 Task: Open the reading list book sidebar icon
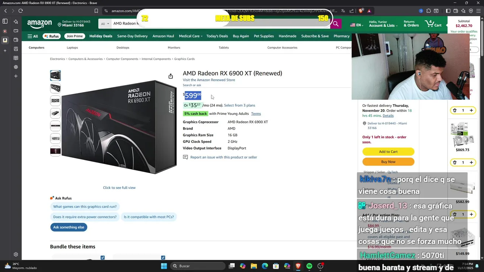[16, 58]
